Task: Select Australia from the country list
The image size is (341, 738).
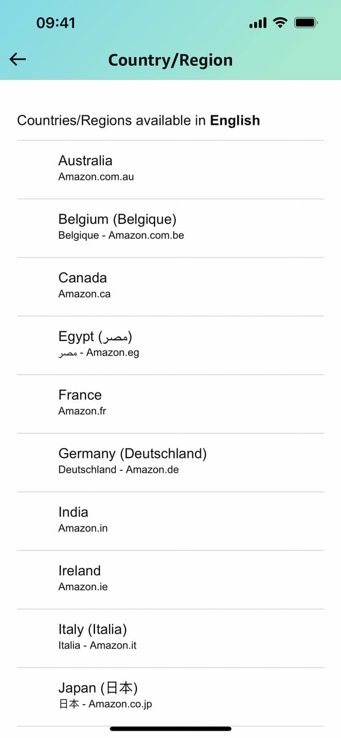Action: [85, 161]
